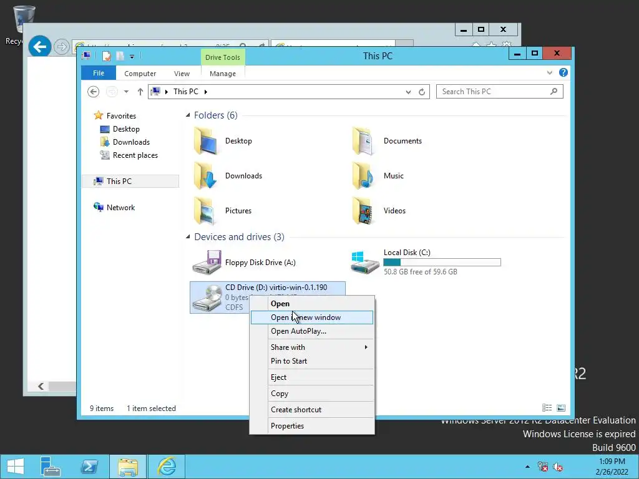
Task: Expand the ribbon with the chevron
Action: (x=549, y=72)
